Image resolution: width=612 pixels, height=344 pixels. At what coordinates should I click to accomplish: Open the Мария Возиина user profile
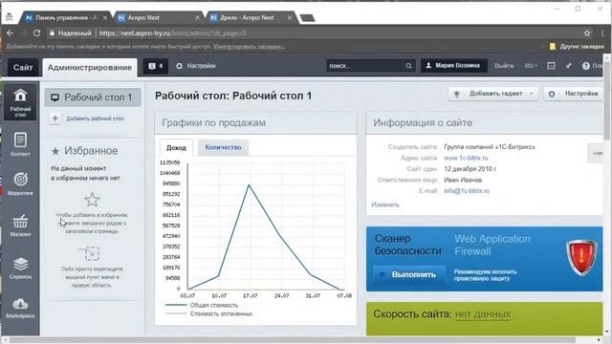tap(453, 66)
